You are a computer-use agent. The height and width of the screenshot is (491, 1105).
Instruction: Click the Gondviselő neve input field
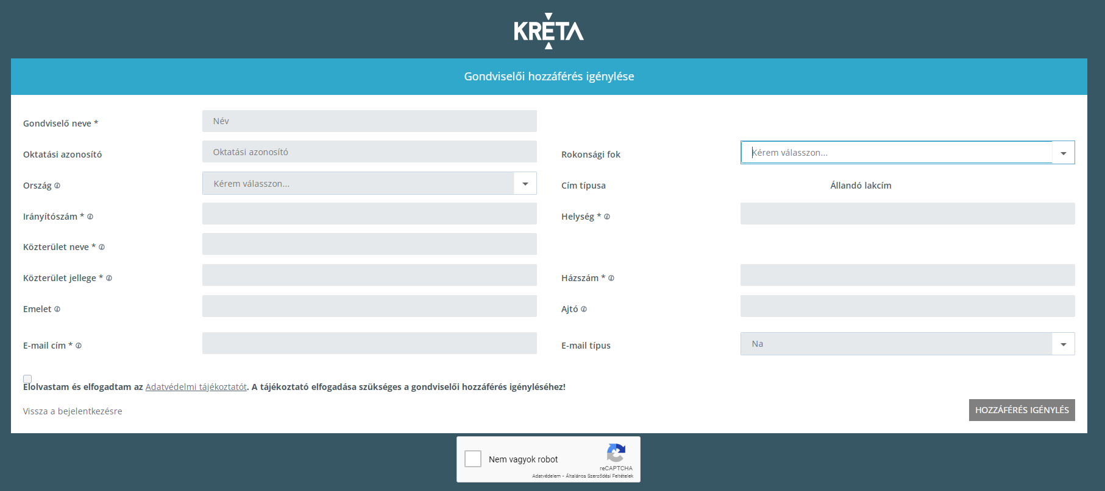pos(369,121)
